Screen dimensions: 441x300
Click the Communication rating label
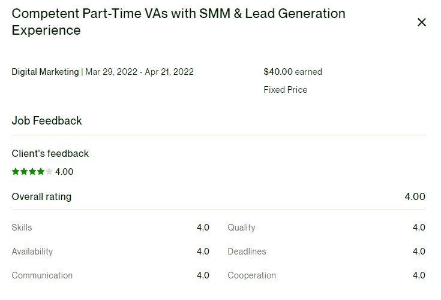(x=42, y=275)
